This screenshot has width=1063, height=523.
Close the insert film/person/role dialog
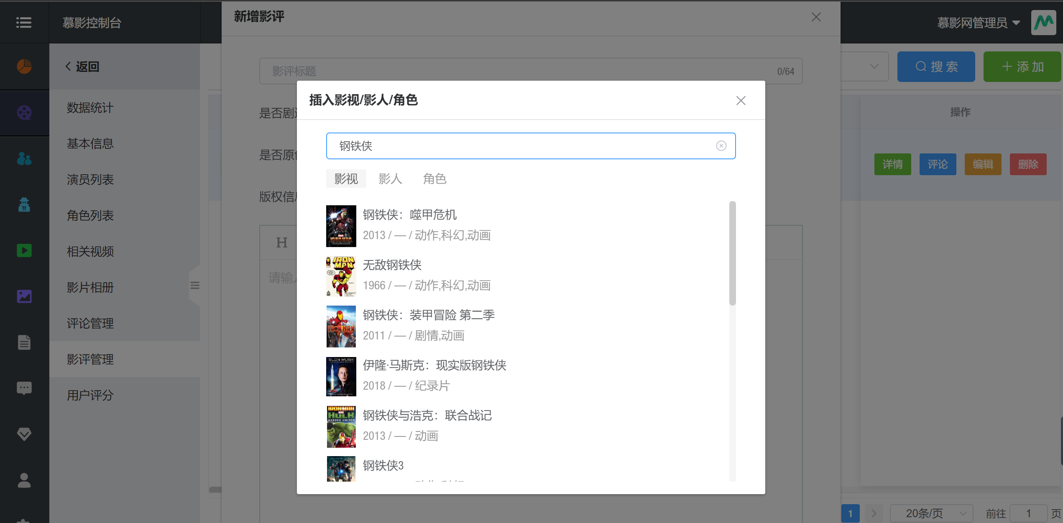coord(741,100)
